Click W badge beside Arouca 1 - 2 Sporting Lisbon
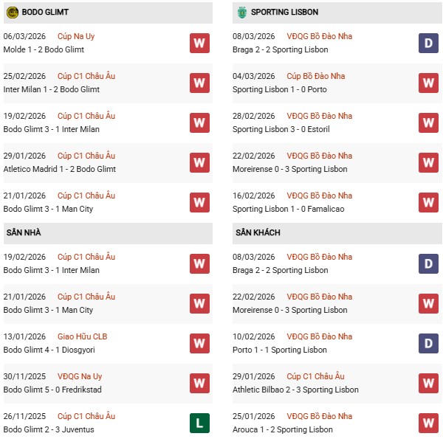The width and height of the screenshot is (443, 439). (x=429, y=423)
